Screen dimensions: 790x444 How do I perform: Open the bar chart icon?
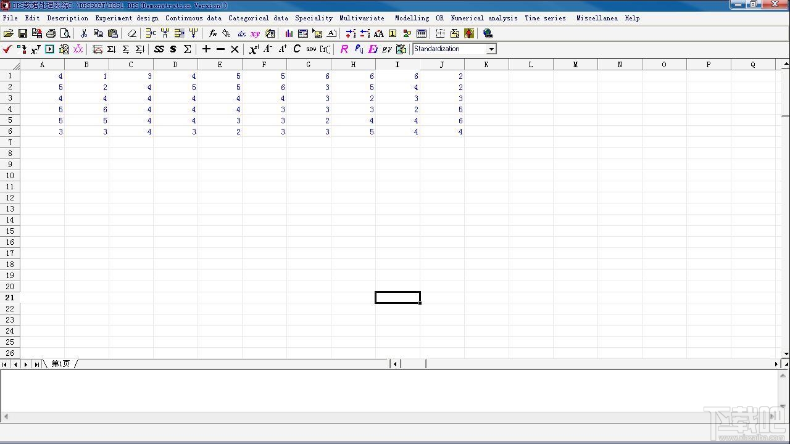point(289,33)
